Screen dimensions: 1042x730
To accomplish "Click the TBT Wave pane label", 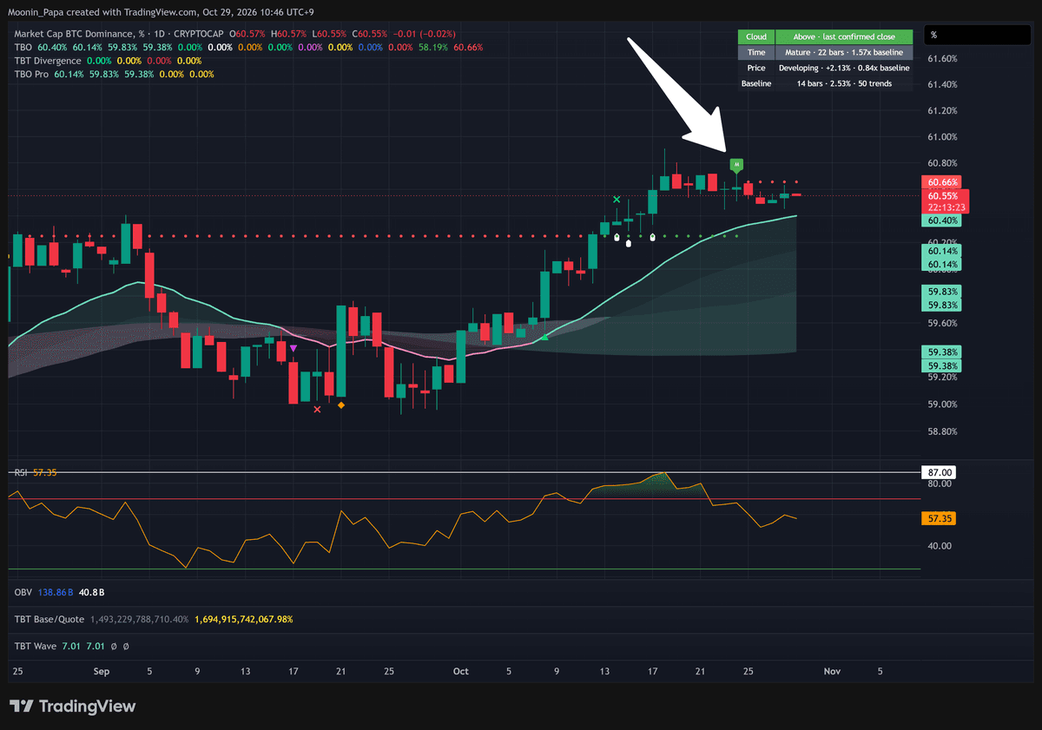I will click(x=35, y=647).
